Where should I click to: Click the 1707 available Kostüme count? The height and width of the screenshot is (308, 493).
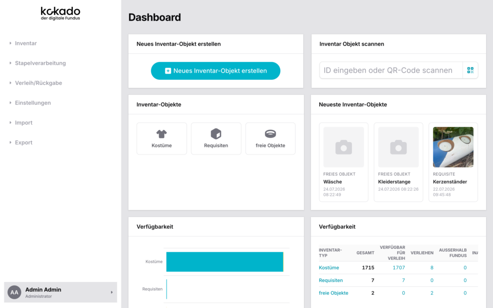399,268
